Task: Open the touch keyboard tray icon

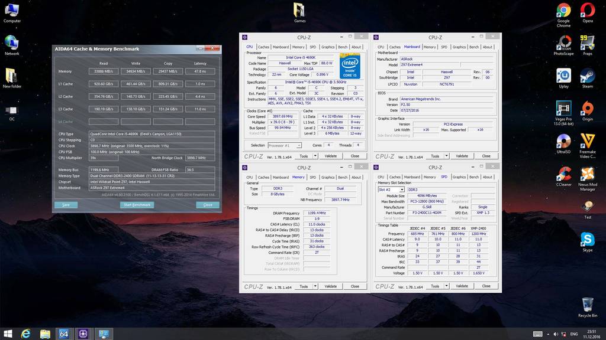Action: (537, 334)
